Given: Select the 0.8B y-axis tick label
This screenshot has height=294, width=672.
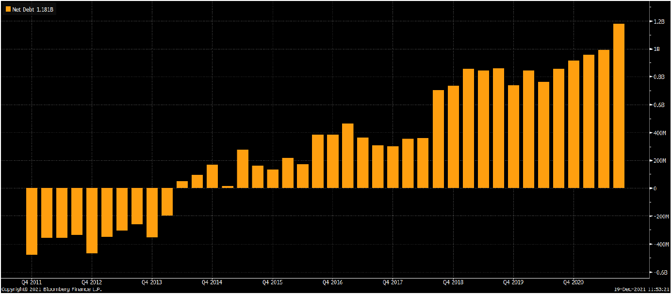Looking at the screenshot, I should pyautogui.click(x=659, y=77).
